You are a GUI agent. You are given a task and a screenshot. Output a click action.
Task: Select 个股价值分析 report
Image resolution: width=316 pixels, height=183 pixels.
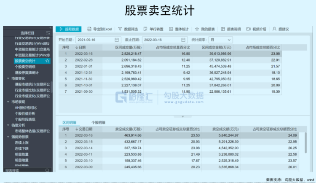click(x=25, y=113)
